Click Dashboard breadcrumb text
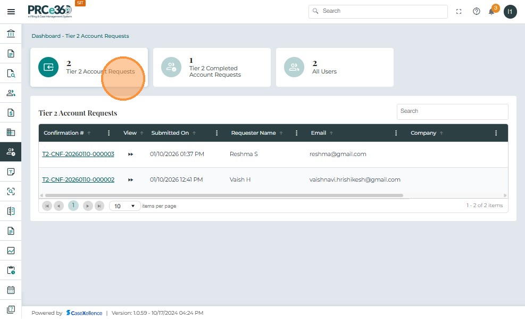This screenshot has width=525, height=319. pyautogui.click(x=46, y=36)
